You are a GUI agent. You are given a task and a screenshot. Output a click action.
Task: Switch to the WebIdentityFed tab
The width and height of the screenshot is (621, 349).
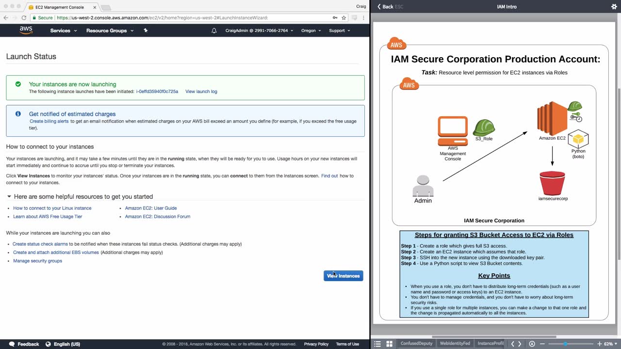(x=455, y=344)
